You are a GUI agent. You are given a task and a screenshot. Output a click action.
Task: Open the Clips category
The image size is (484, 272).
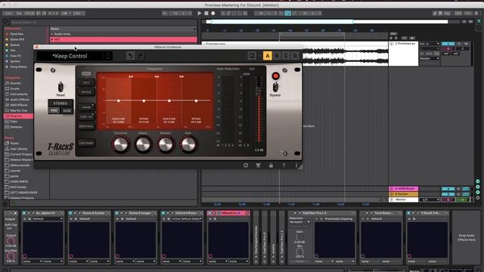(14, 122)
